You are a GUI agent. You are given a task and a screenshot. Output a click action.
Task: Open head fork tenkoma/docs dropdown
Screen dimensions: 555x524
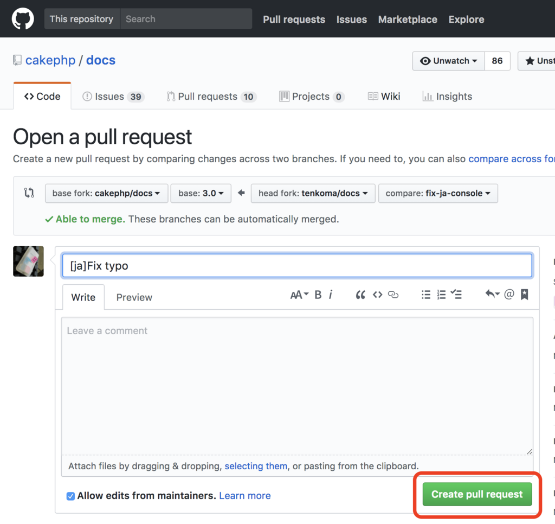point(313,193)
